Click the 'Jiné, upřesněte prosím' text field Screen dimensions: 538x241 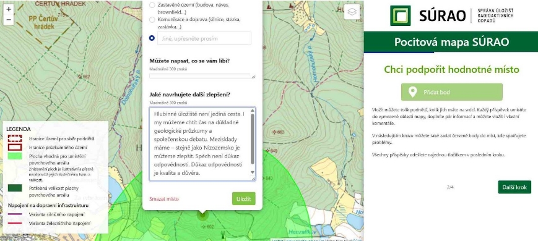(204, 38)
